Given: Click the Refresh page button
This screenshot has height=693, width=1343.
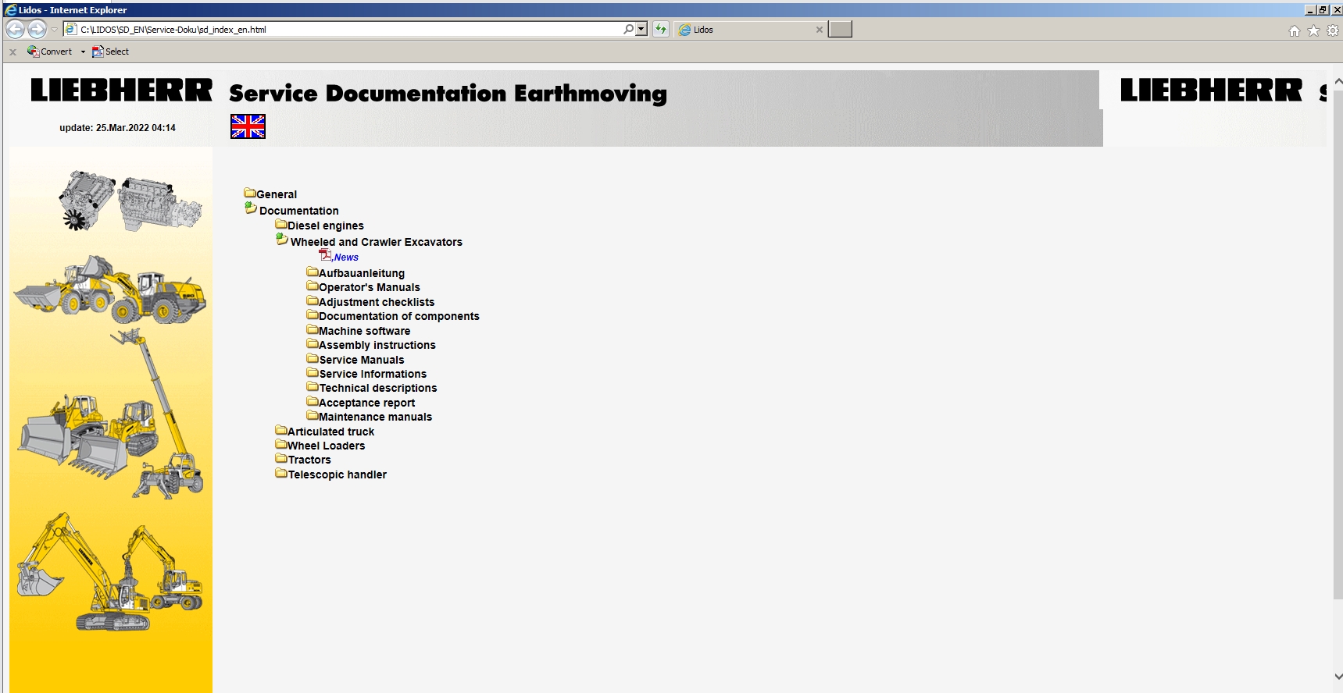Looking at the screenshot, I should coord(661,30).
